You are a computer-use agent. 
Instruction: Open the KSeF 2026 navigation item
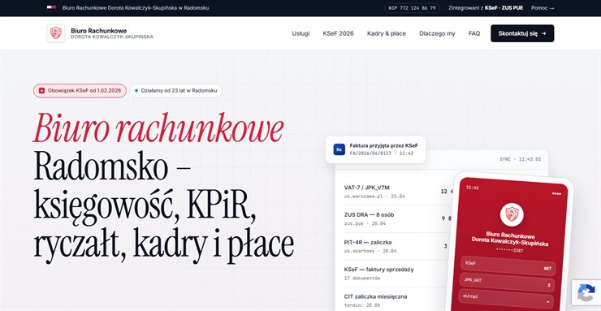click(338, 33)
